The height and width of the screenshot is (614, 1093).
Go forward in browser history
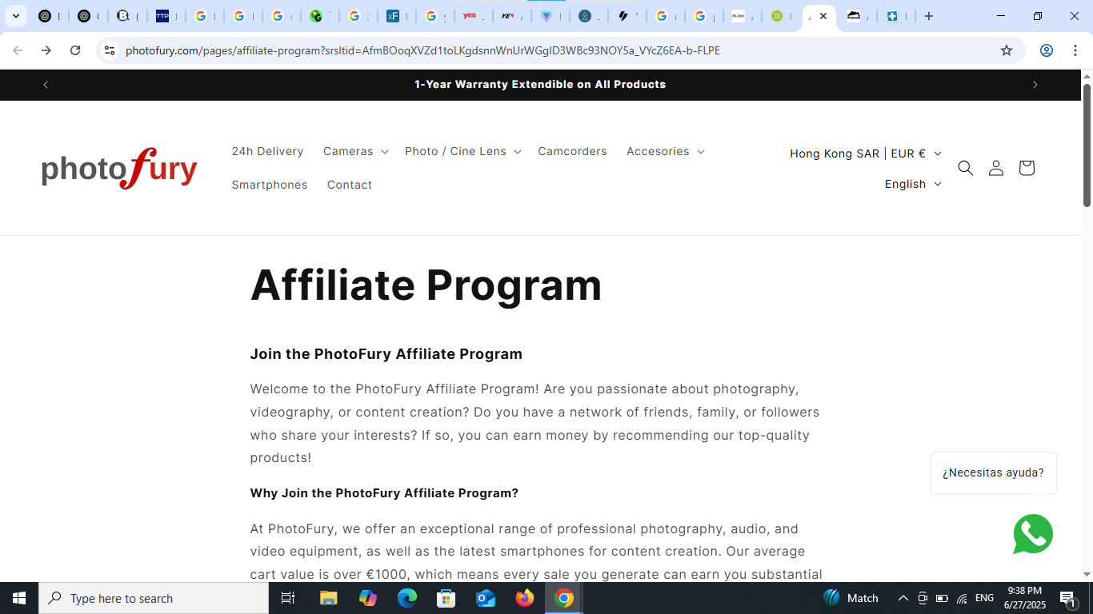[x=46, y=50]
